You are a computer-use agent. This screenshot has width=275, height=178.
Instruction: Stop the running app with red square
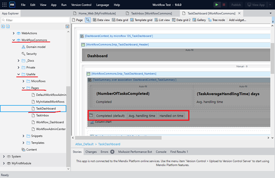224,5
